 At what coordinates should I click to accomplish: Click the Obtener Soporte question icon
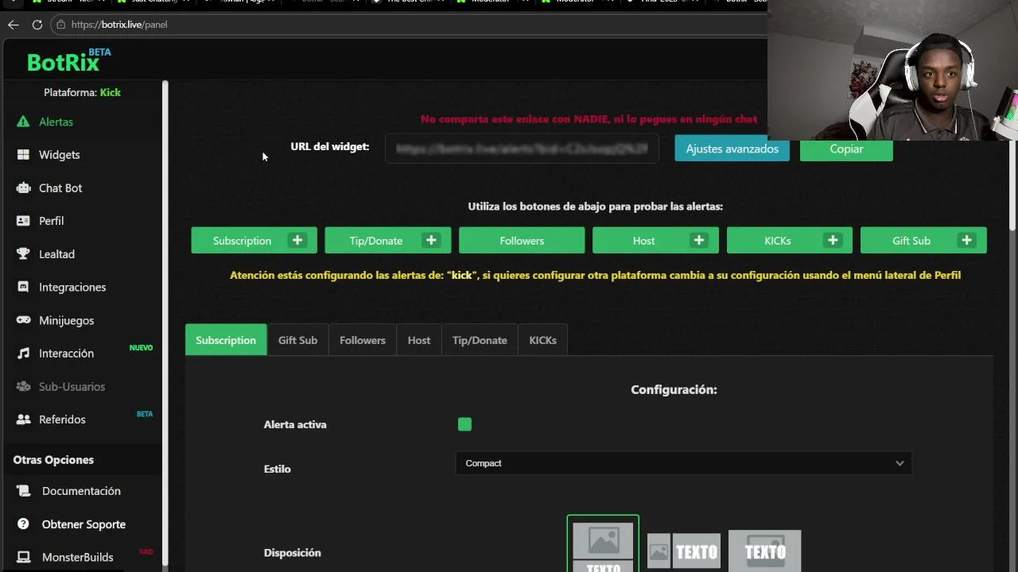(23, 524)
